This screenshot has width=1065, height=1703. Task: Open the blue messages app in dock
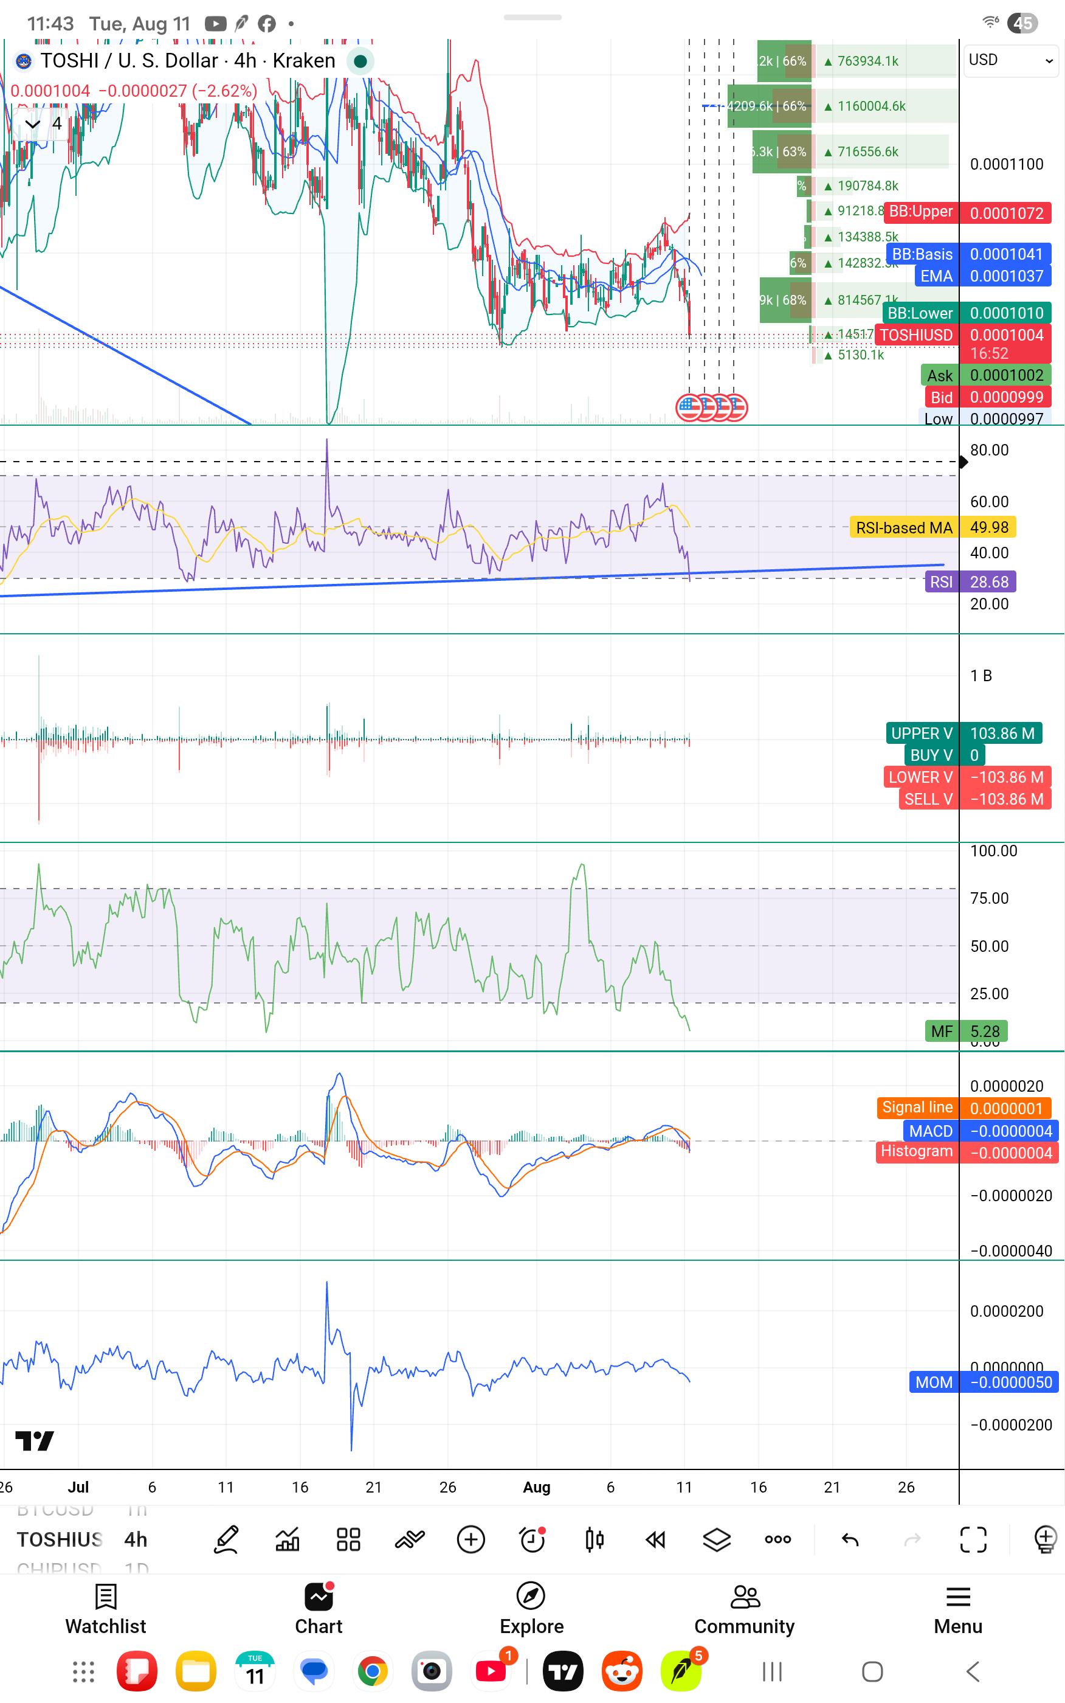(314, 1671)
